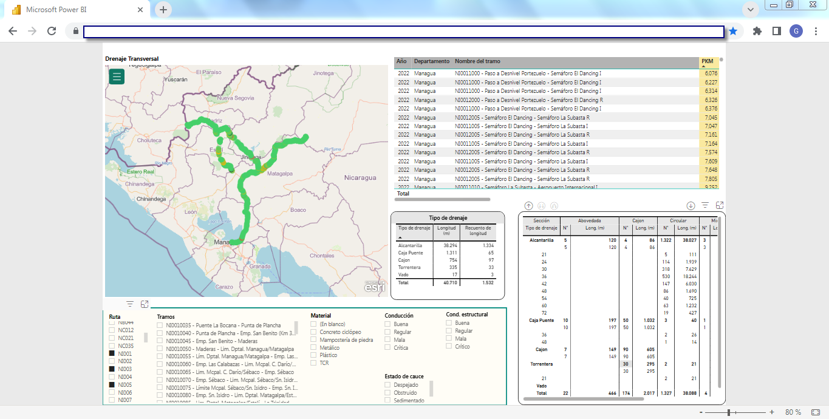
Task: Enable drill down mode on matrix
Action: pyautogui.click(x=691, y=206)
